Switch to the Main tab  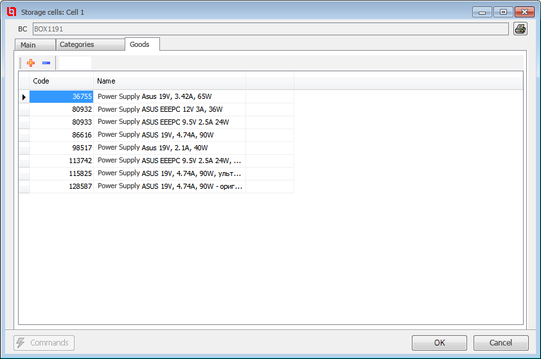(35, 45)
